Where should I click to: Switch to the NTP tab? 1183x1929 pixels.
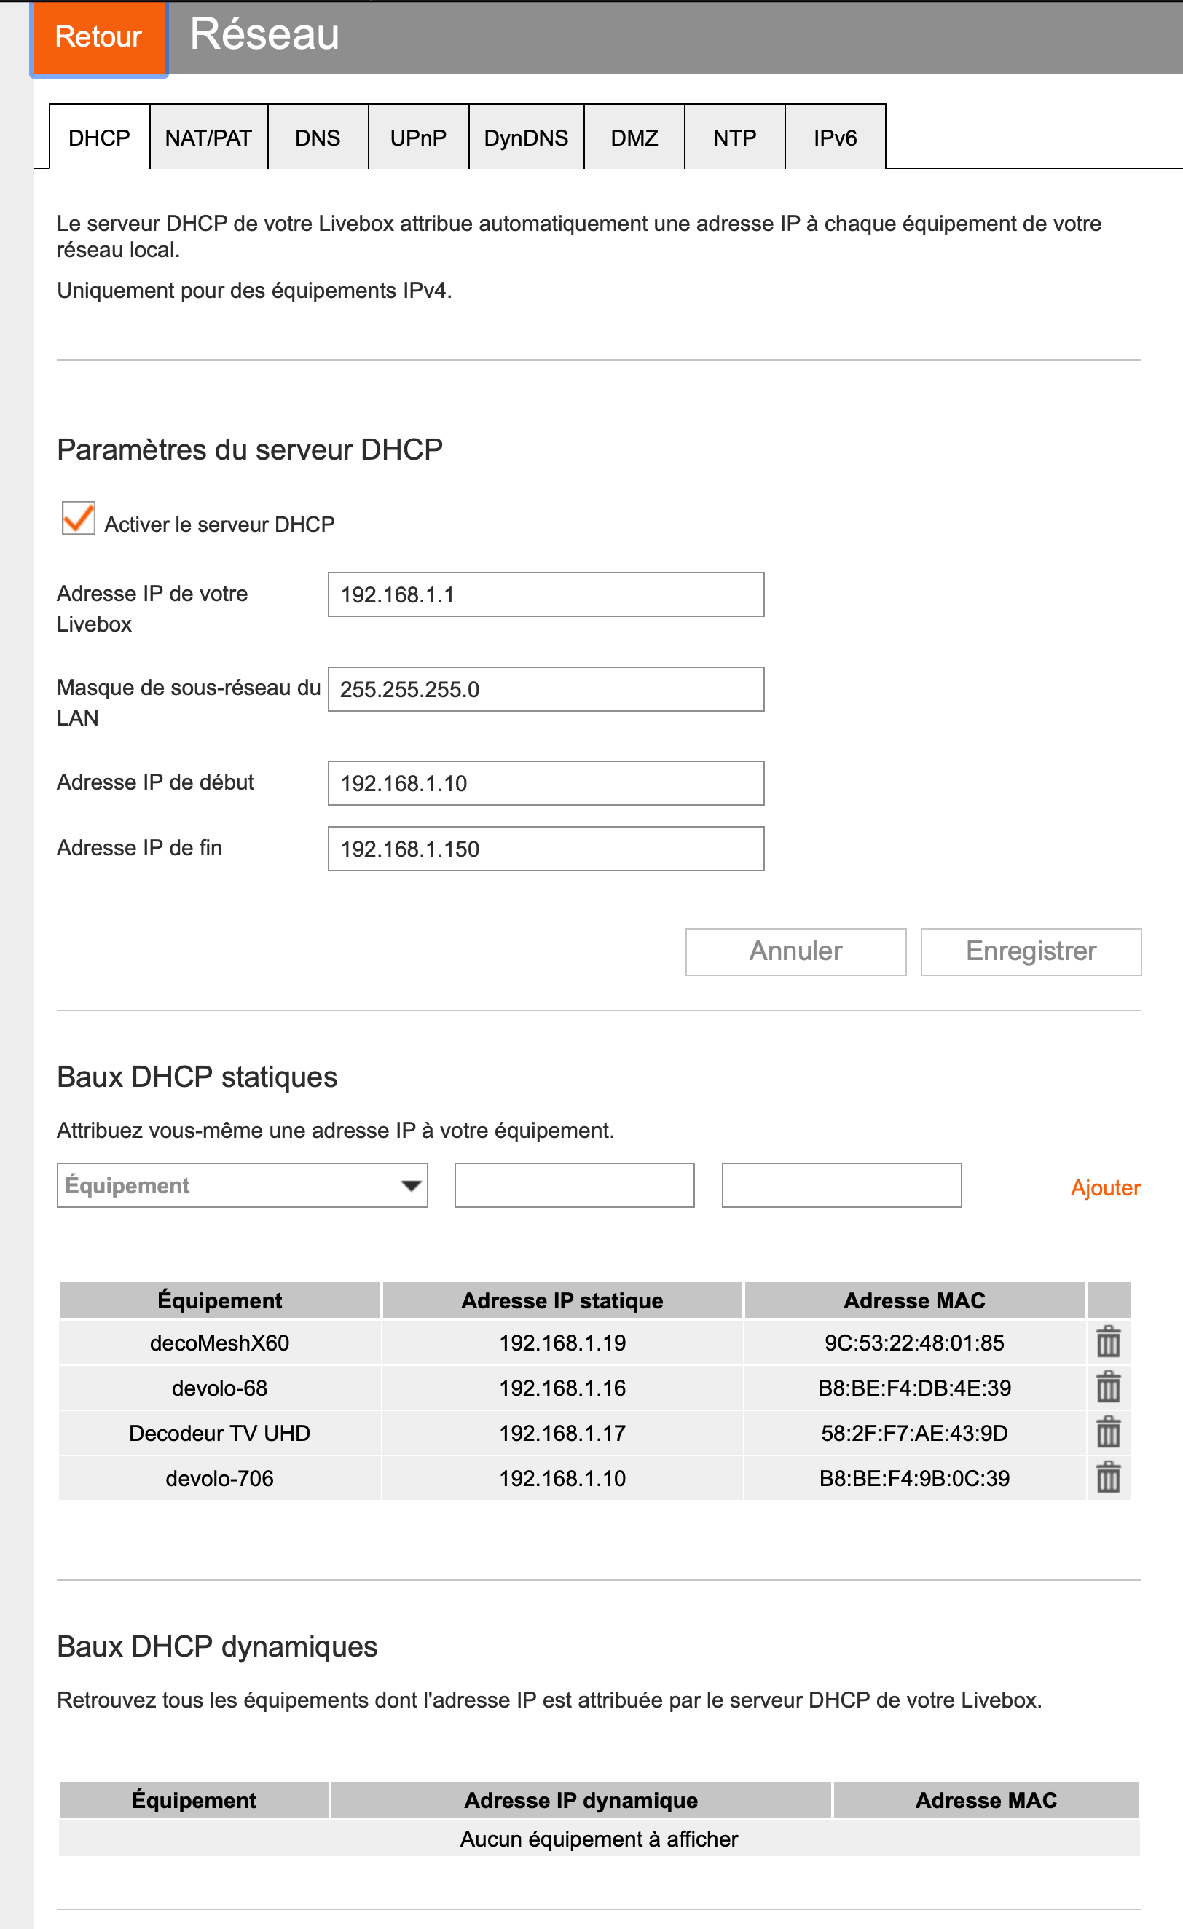[x=734, y=138]
